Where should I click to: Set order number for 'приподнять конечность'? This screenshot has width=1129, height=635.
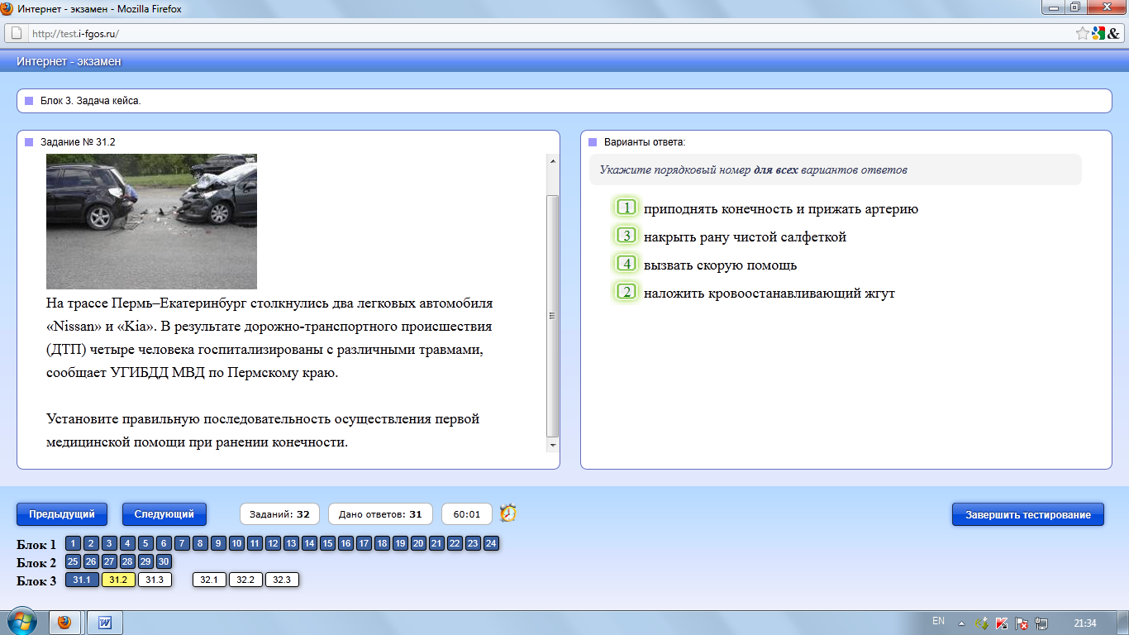[x=627, y=208]
